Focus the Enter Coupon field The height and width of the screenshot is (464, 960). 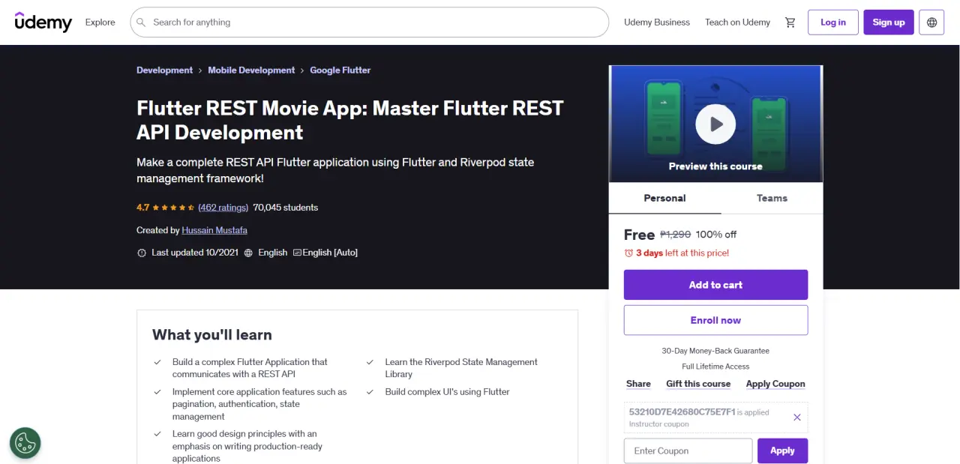[x=688, y=451]
